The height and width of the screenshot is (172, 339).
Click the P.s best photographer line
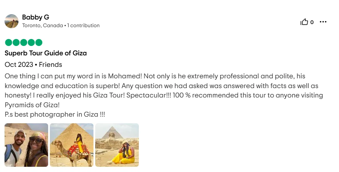(x=55, y=115)
